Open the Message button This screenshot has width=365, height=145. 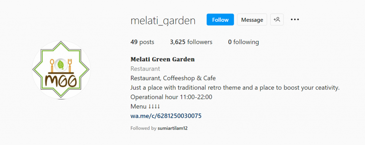[x=252, y=20]
